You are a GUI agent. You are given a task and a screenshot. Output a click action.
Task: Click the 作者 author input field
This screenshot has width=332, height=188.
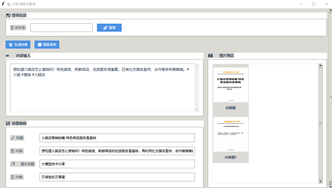pos(117,177)
